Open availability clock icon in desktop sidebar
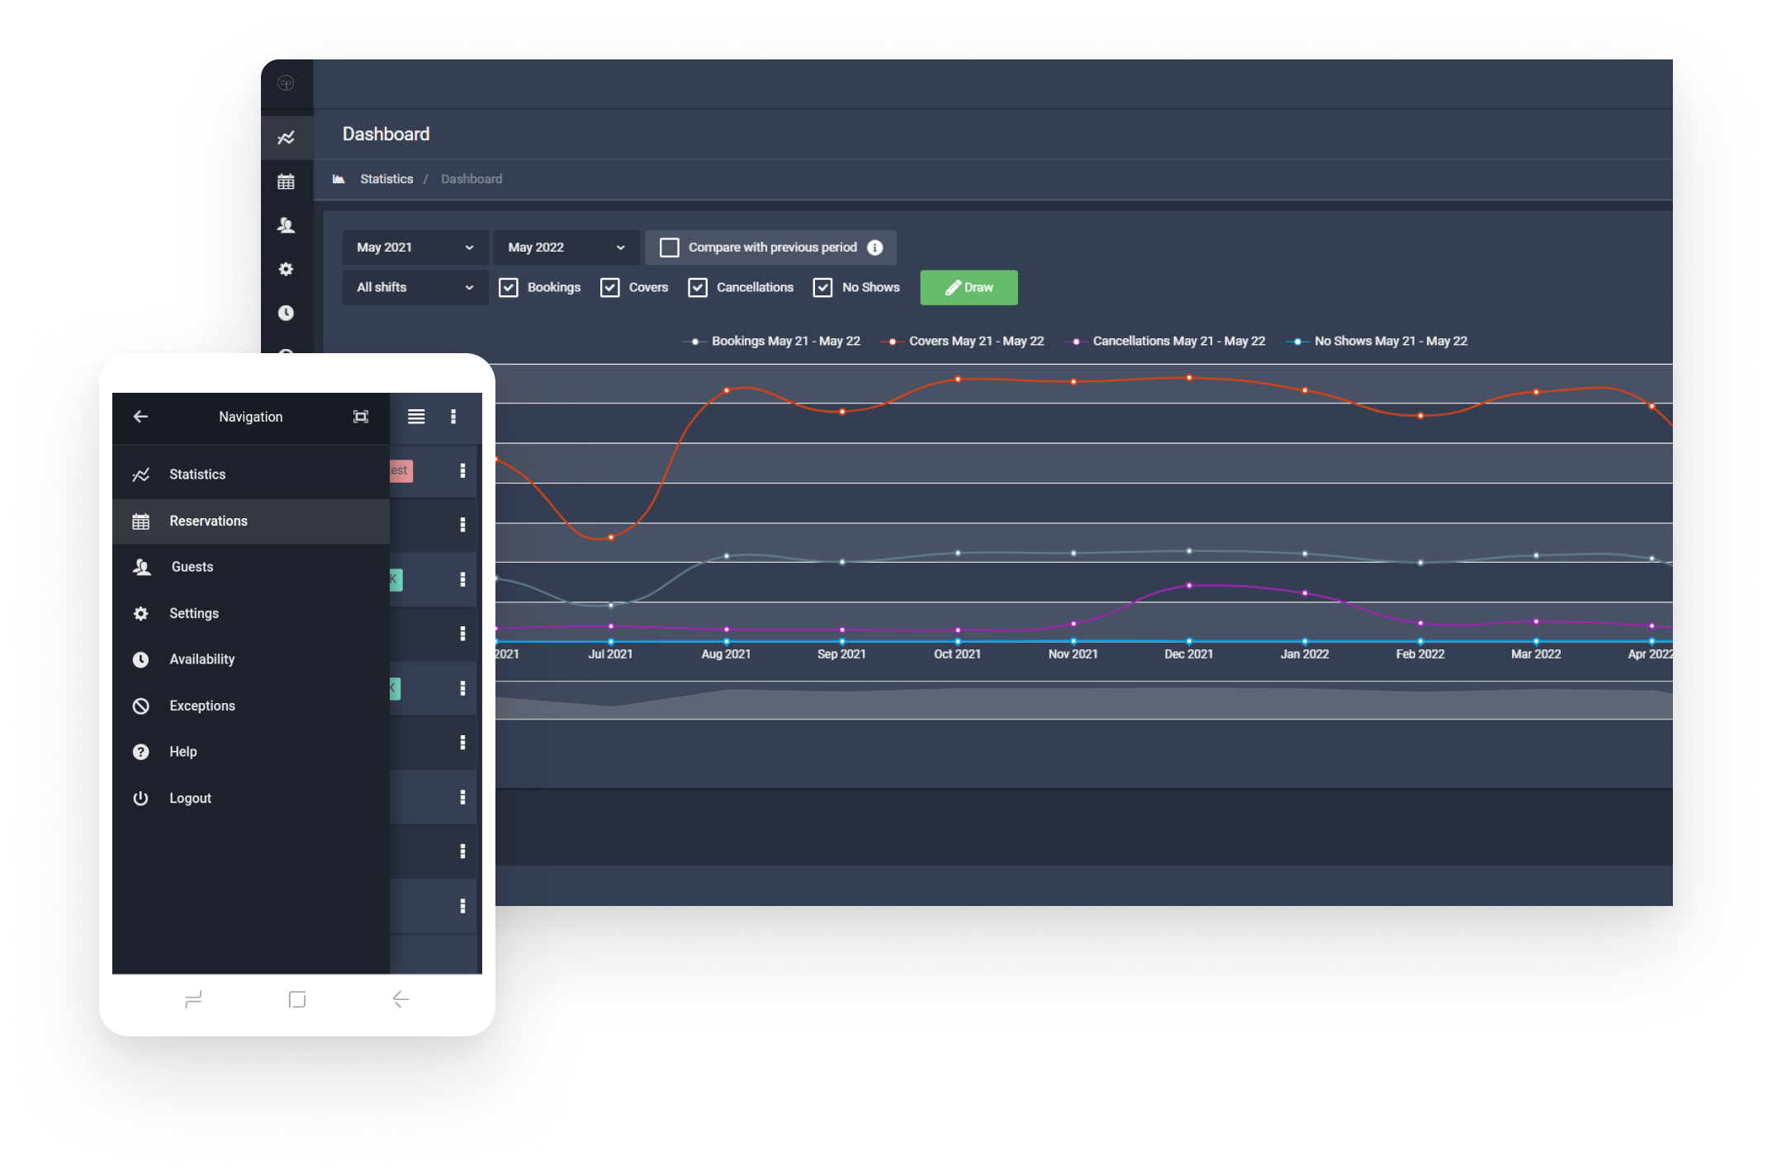Viewport: 1772px width, 1175px height. (286, 313)
